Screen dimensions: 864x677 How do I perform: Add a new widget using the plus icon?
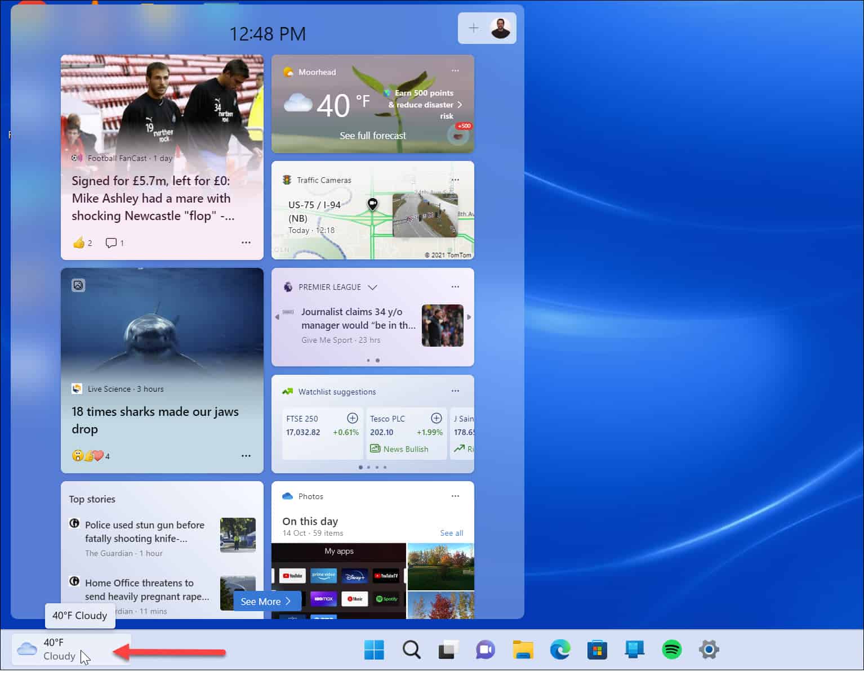click(x=474, y=28)
